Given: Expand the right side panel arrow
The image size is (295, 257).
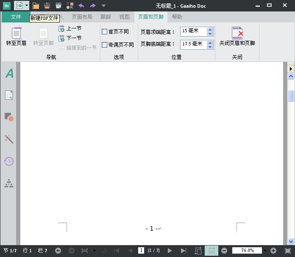Looking at the screenshot, I should 291,69.
